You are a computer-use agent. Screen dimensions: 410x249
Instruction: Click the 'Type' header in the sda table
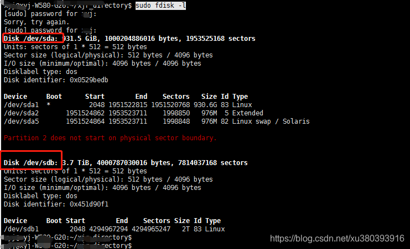point(240,97)
